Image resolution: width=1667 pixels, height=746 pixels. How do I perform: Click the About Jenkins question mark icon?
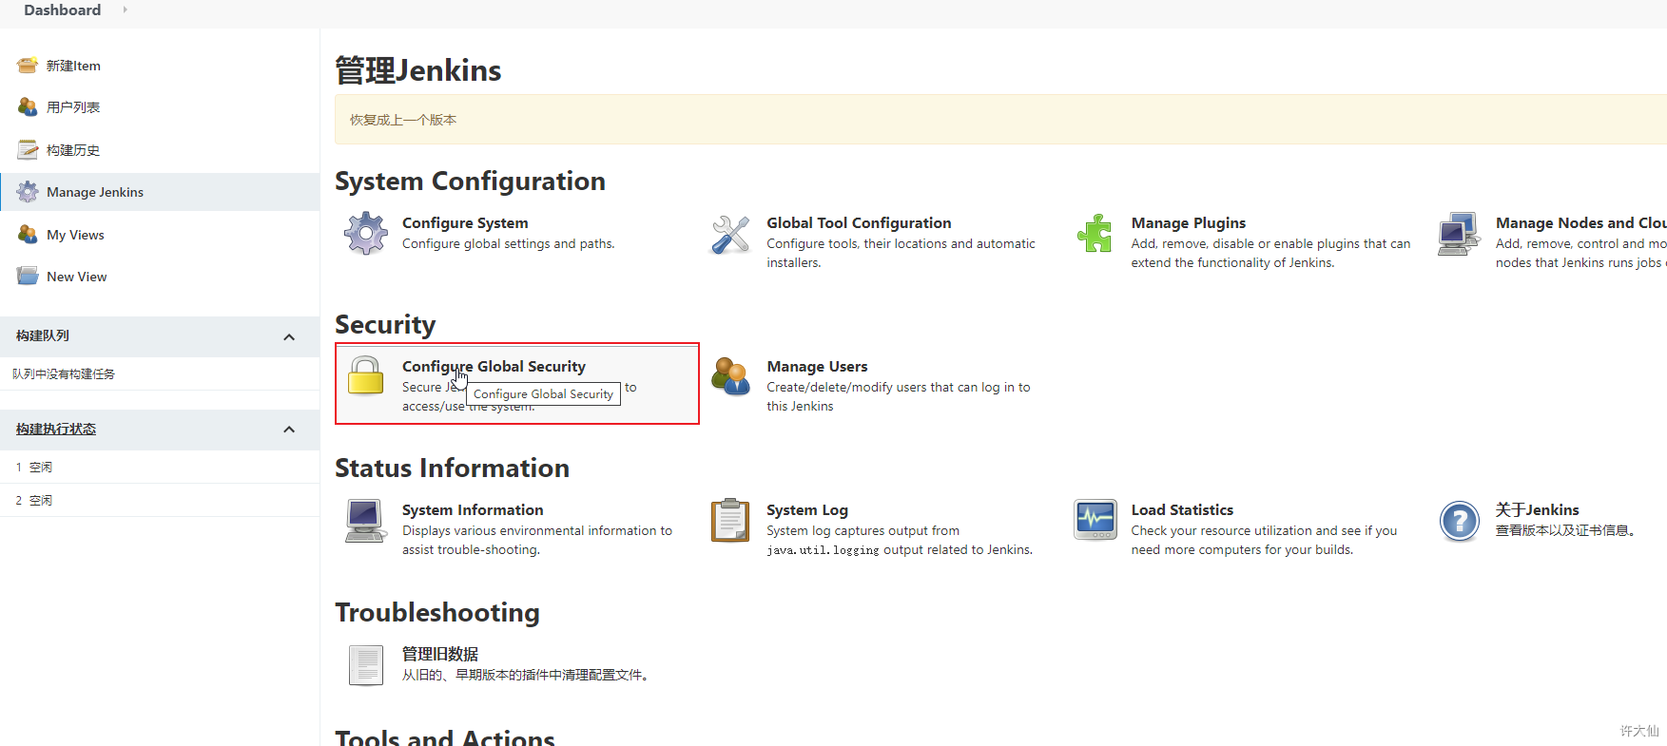[1459, 521]
